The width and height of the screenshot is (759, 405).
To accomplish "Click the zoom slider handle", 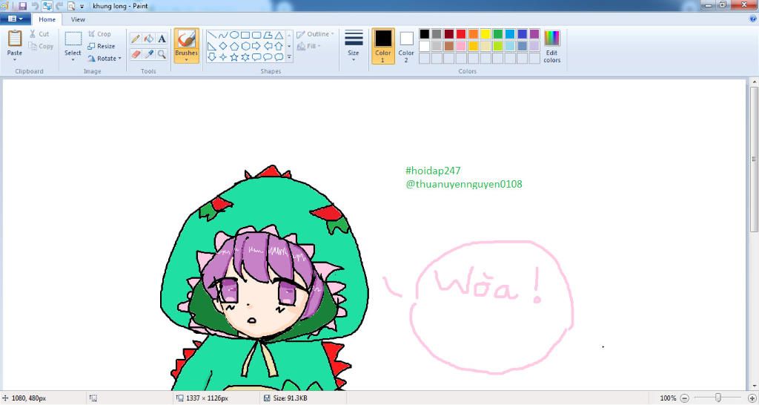I will [718, 398].
